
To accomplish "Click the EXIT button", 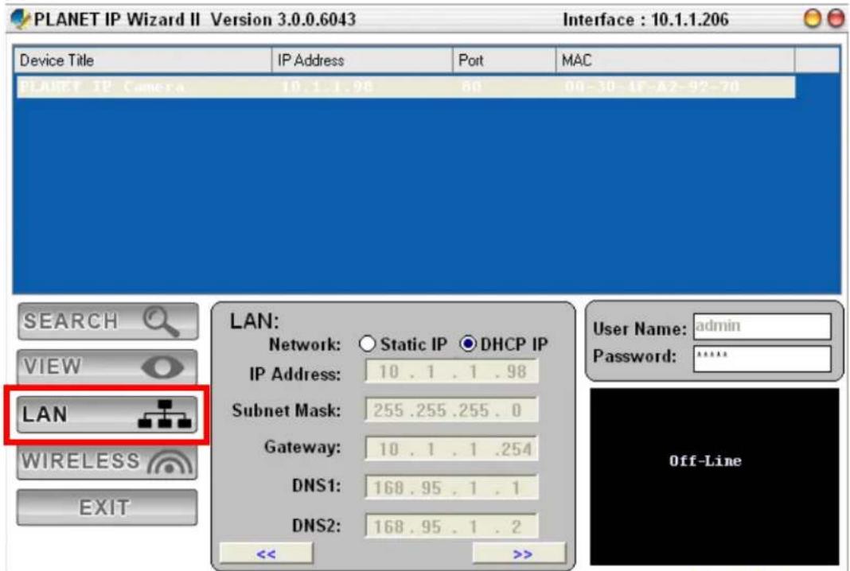I will coord(107,507).
